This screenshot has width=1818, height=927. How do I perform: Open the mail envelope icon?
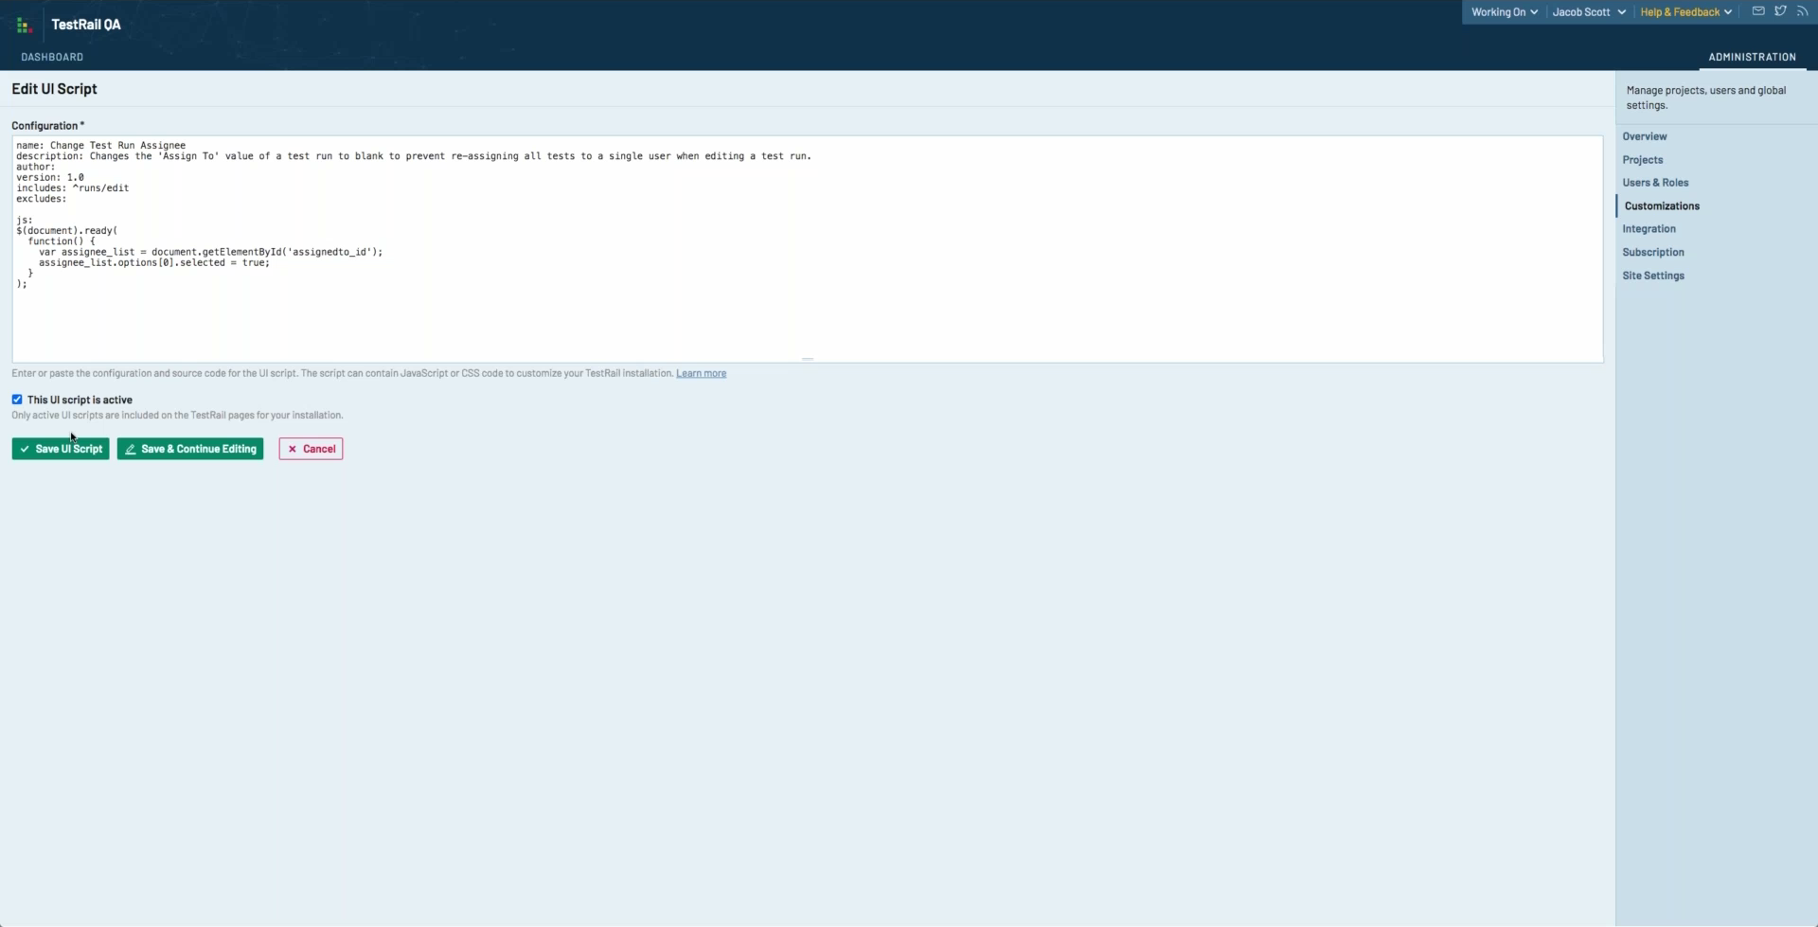click(x=1758, y=11)
